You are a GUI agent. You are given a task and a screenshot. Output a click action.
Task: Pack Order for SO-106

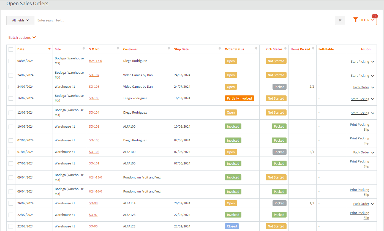tap(361, 87)
